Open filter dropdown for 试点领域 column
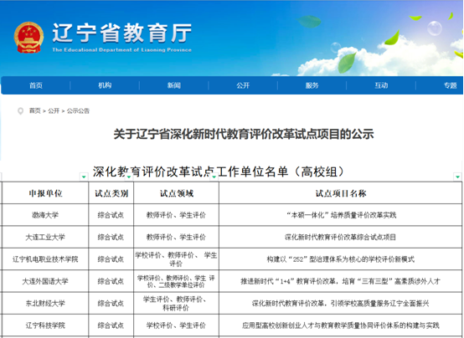The image size is (464, 338). [214, 177]
